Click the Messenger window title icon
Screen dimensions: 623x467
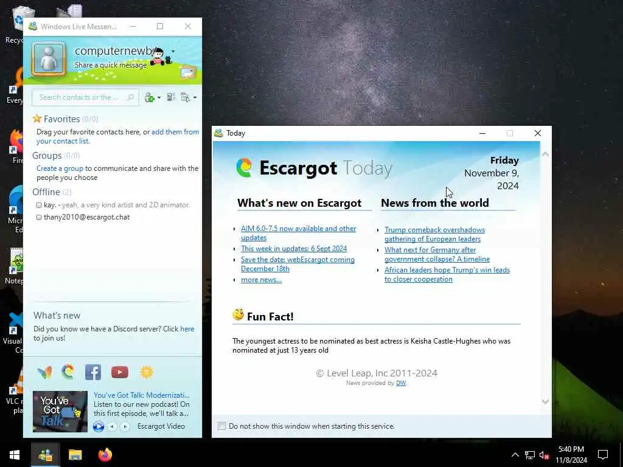point(33,26)
